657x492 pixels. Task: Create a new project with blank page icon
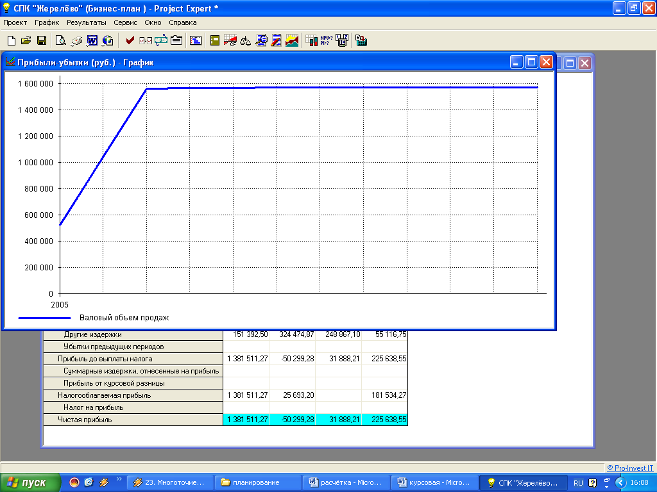point(12,40)
